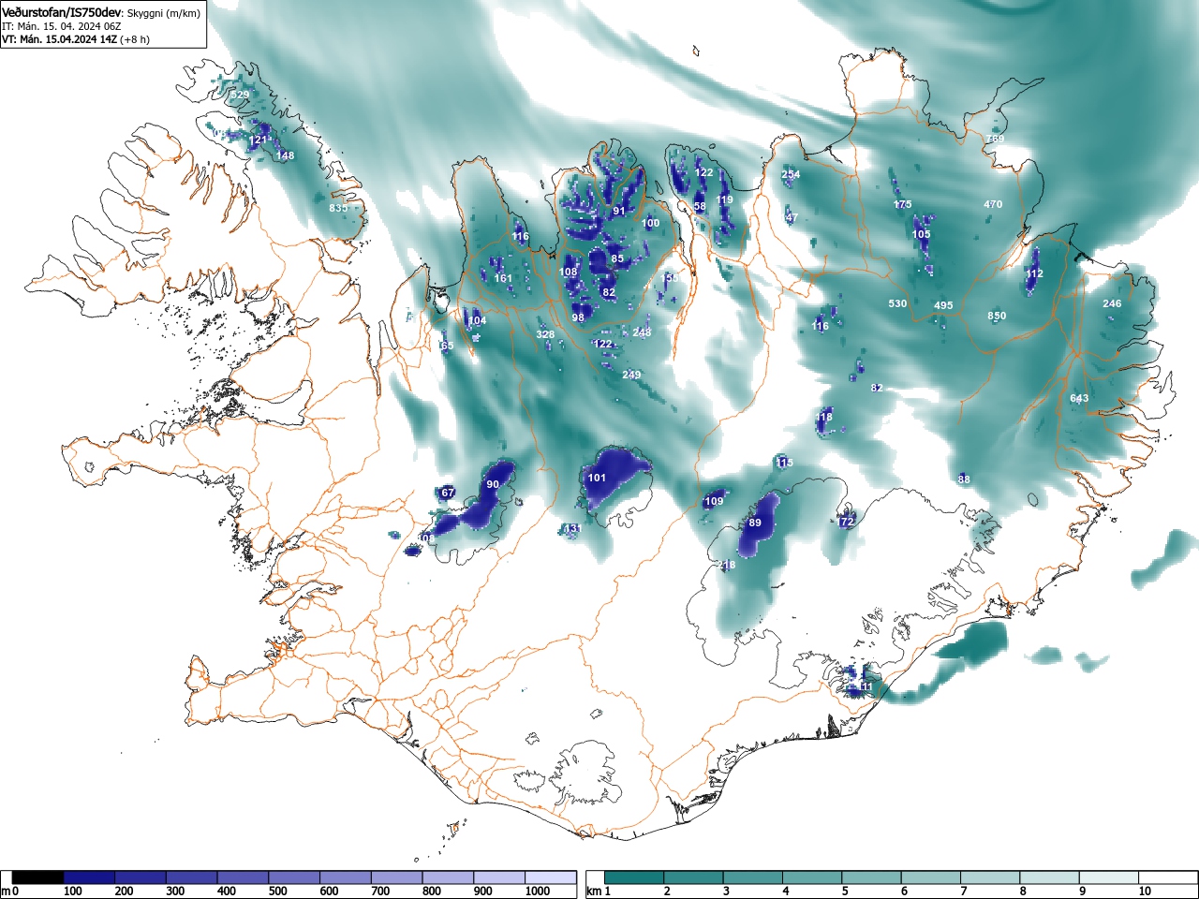Click the visibility value '90' on the glacier

pyautogui.click(x=493, y=484)
